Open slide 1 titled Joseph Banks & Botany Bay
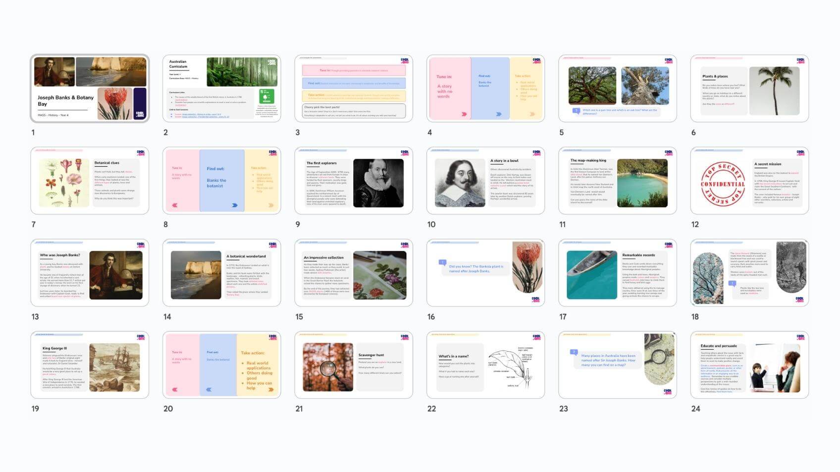The width and height of the screenshot is (840, 472). (90, 89)
